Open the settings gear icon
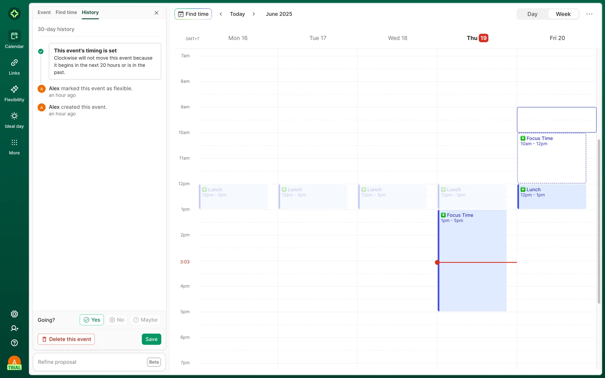Screen dimensions: 605x378 click(x=14, y=314)
